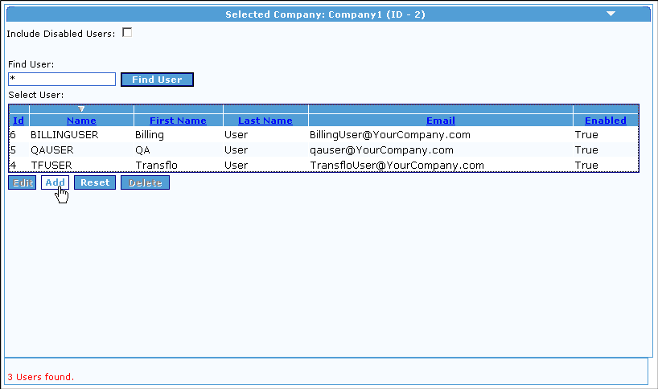This screenshot has height=389, width=658.
Task: Click Enabled True for TFUSER row
Action: point(586,165)
